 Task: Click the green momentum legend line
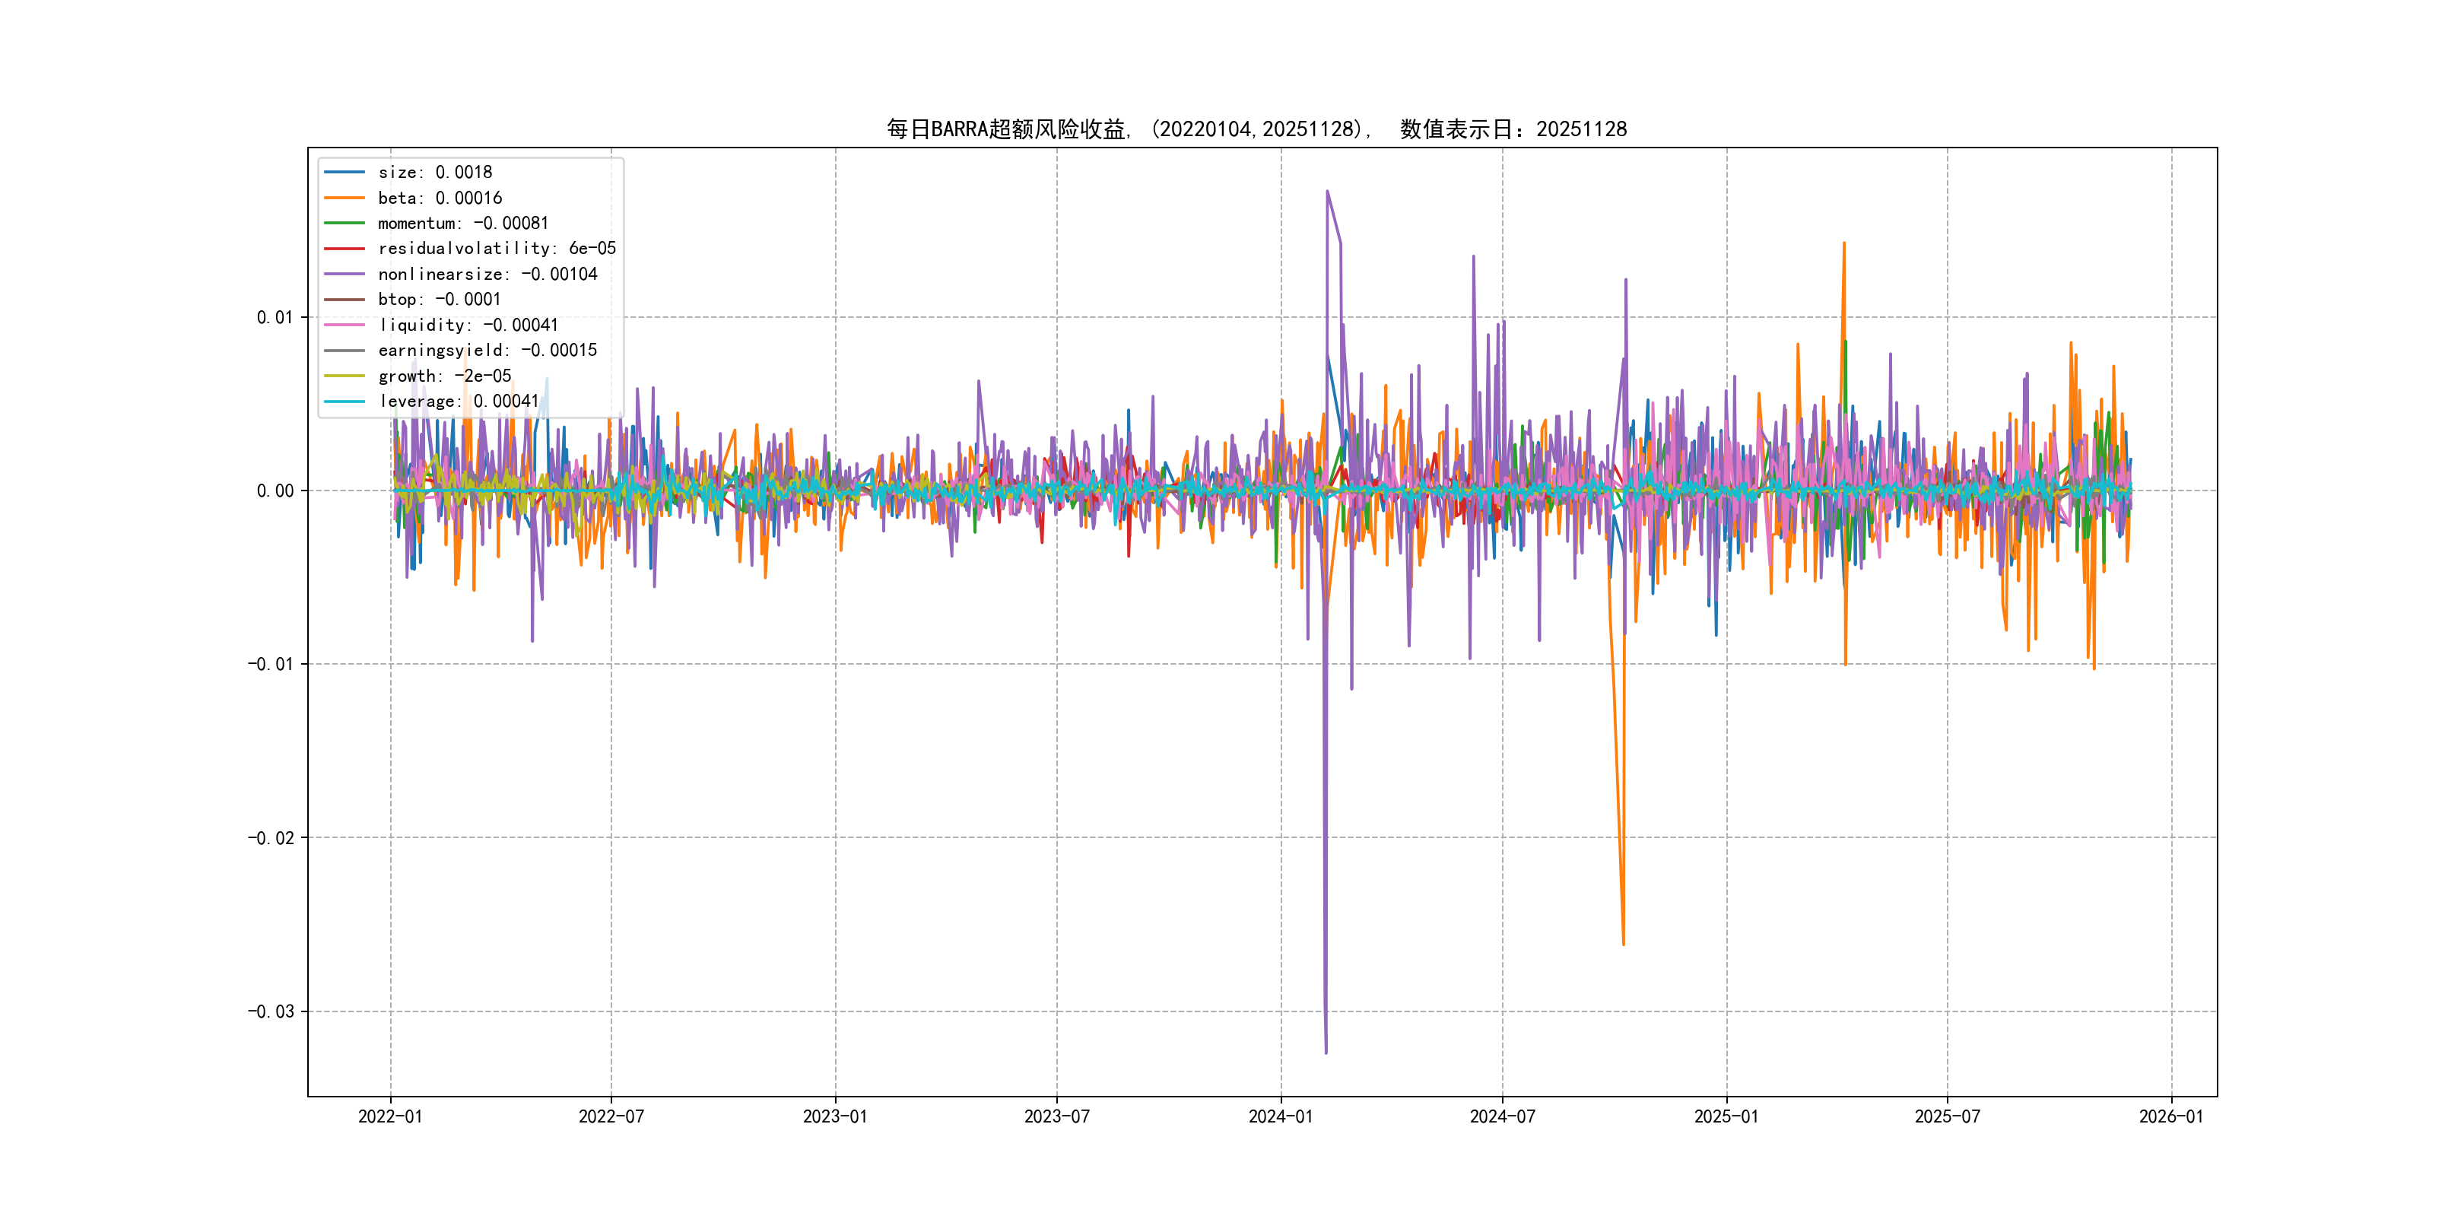(x=345, y=223)
